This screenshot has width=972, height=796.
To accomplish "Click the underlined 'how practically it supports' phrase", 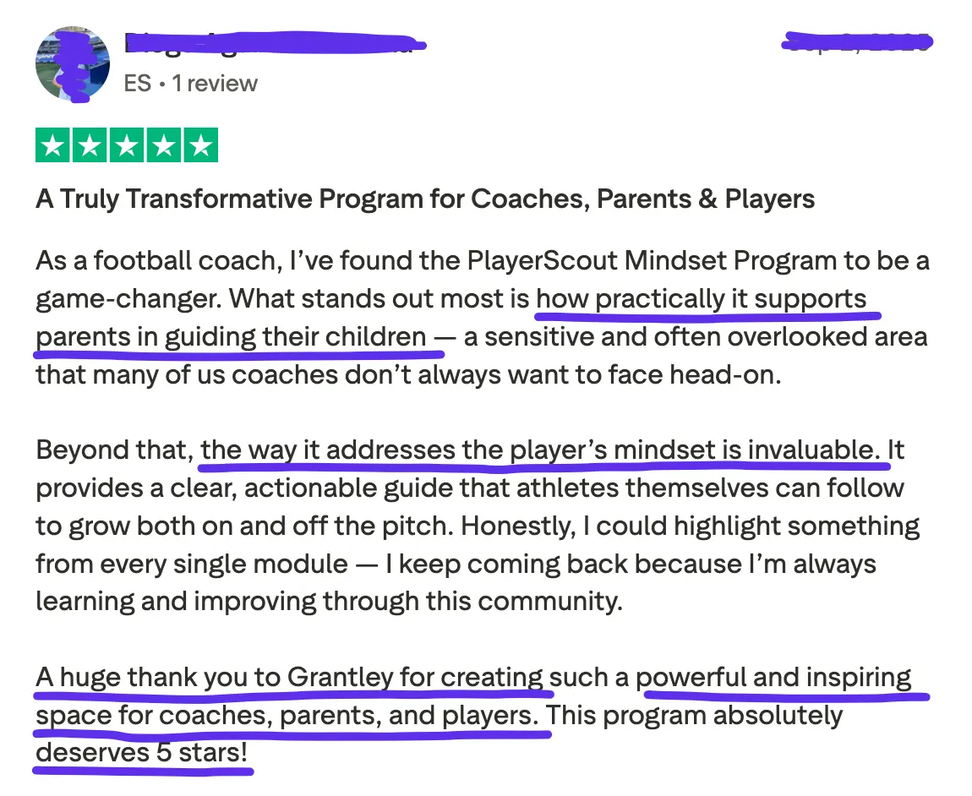I will point(702,298).
